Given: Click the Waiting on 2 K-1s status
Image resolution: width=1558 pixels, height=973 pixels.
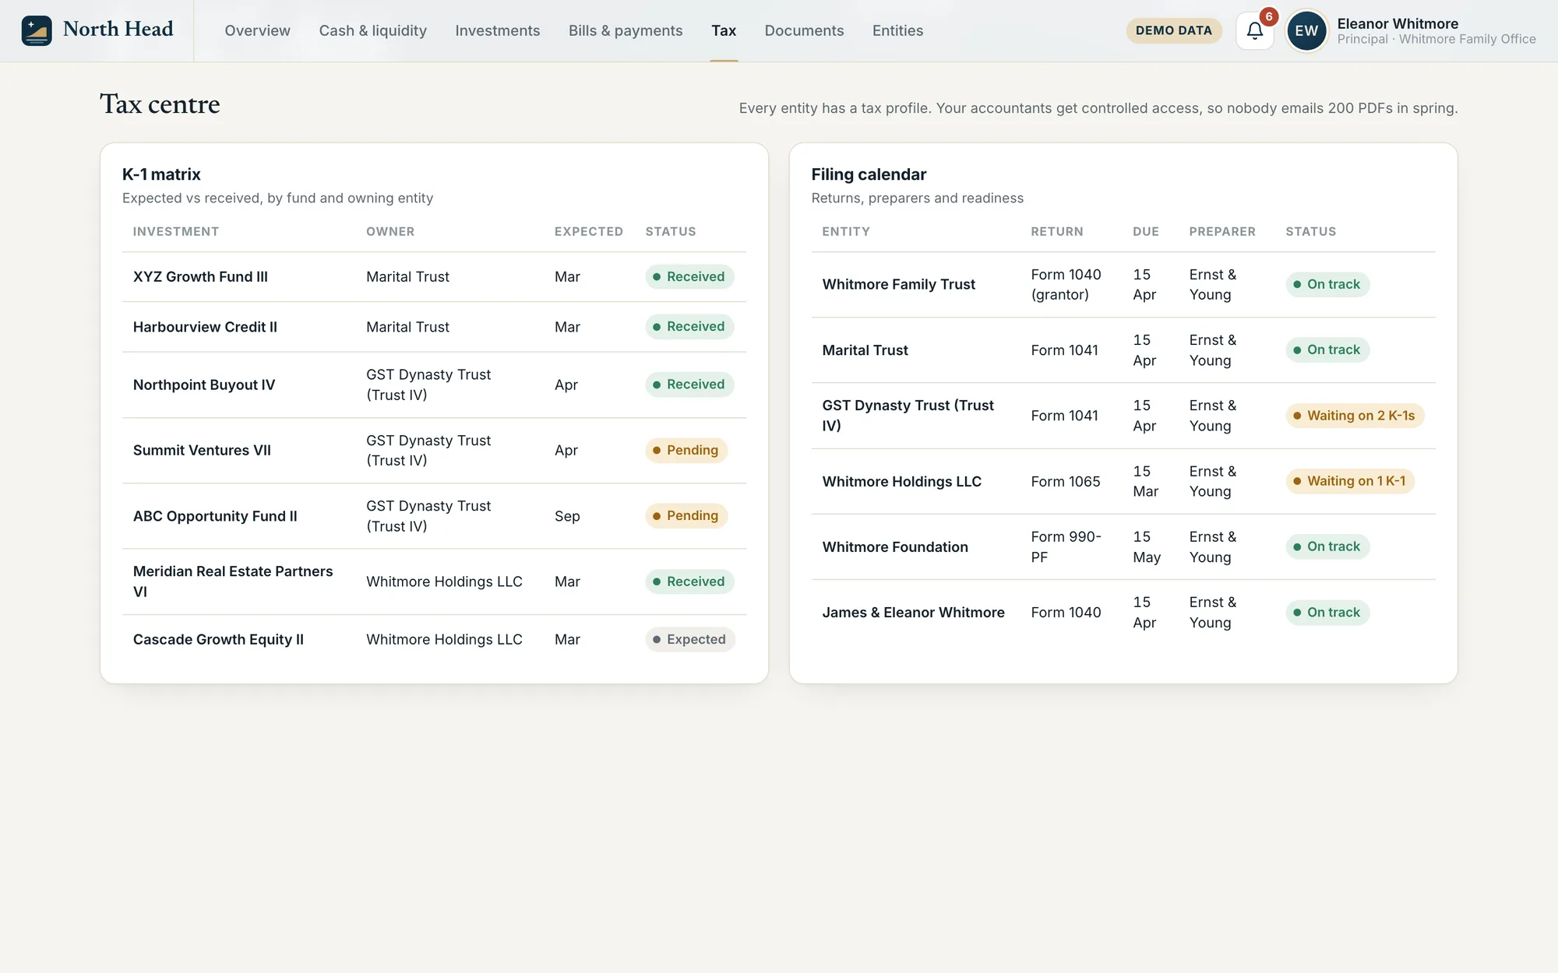Looking at the screenshot, I should point(1354,416).
